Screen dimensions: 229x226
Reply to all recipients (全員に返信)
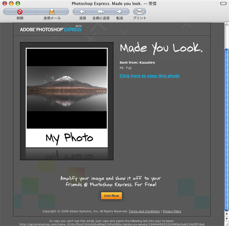coord(101,12)
